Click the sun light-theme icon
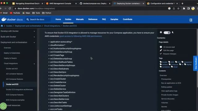Image resolution: width=198 pixels, height=111 pixels. pyautogui.click(x=161, y=32)
